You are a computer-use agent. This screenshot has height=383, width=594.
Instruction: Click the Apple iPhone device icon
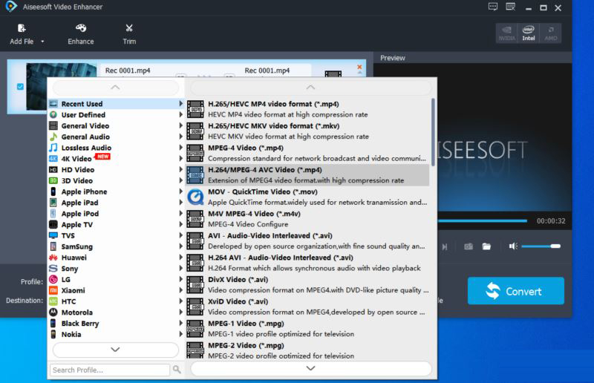click(x=53, y=191)
